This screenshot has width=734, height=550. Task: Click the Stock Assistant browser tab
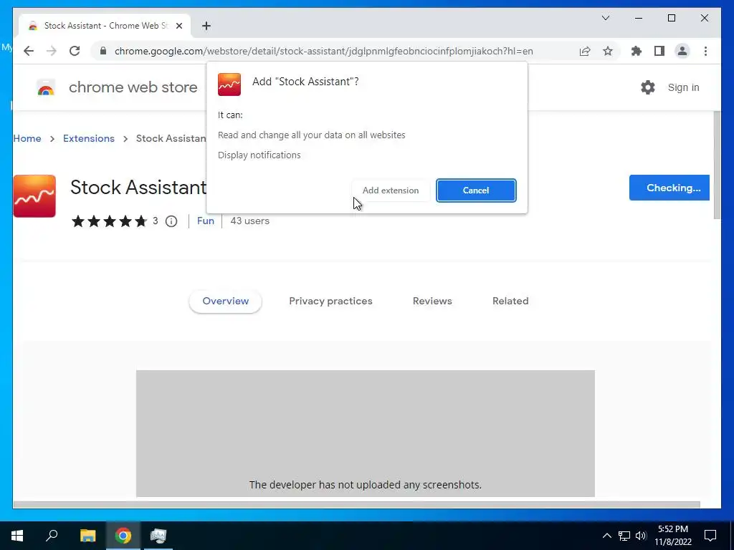tap(105, 26)
